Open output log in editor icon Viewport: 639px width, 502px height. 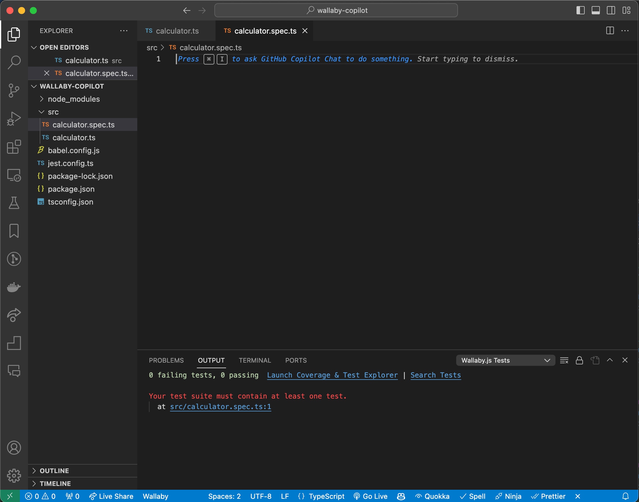coord(595,360)
